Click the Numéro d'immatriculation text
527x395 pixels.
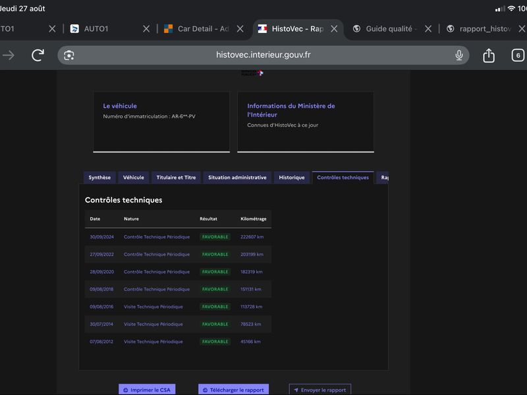[x=150, y=117]
